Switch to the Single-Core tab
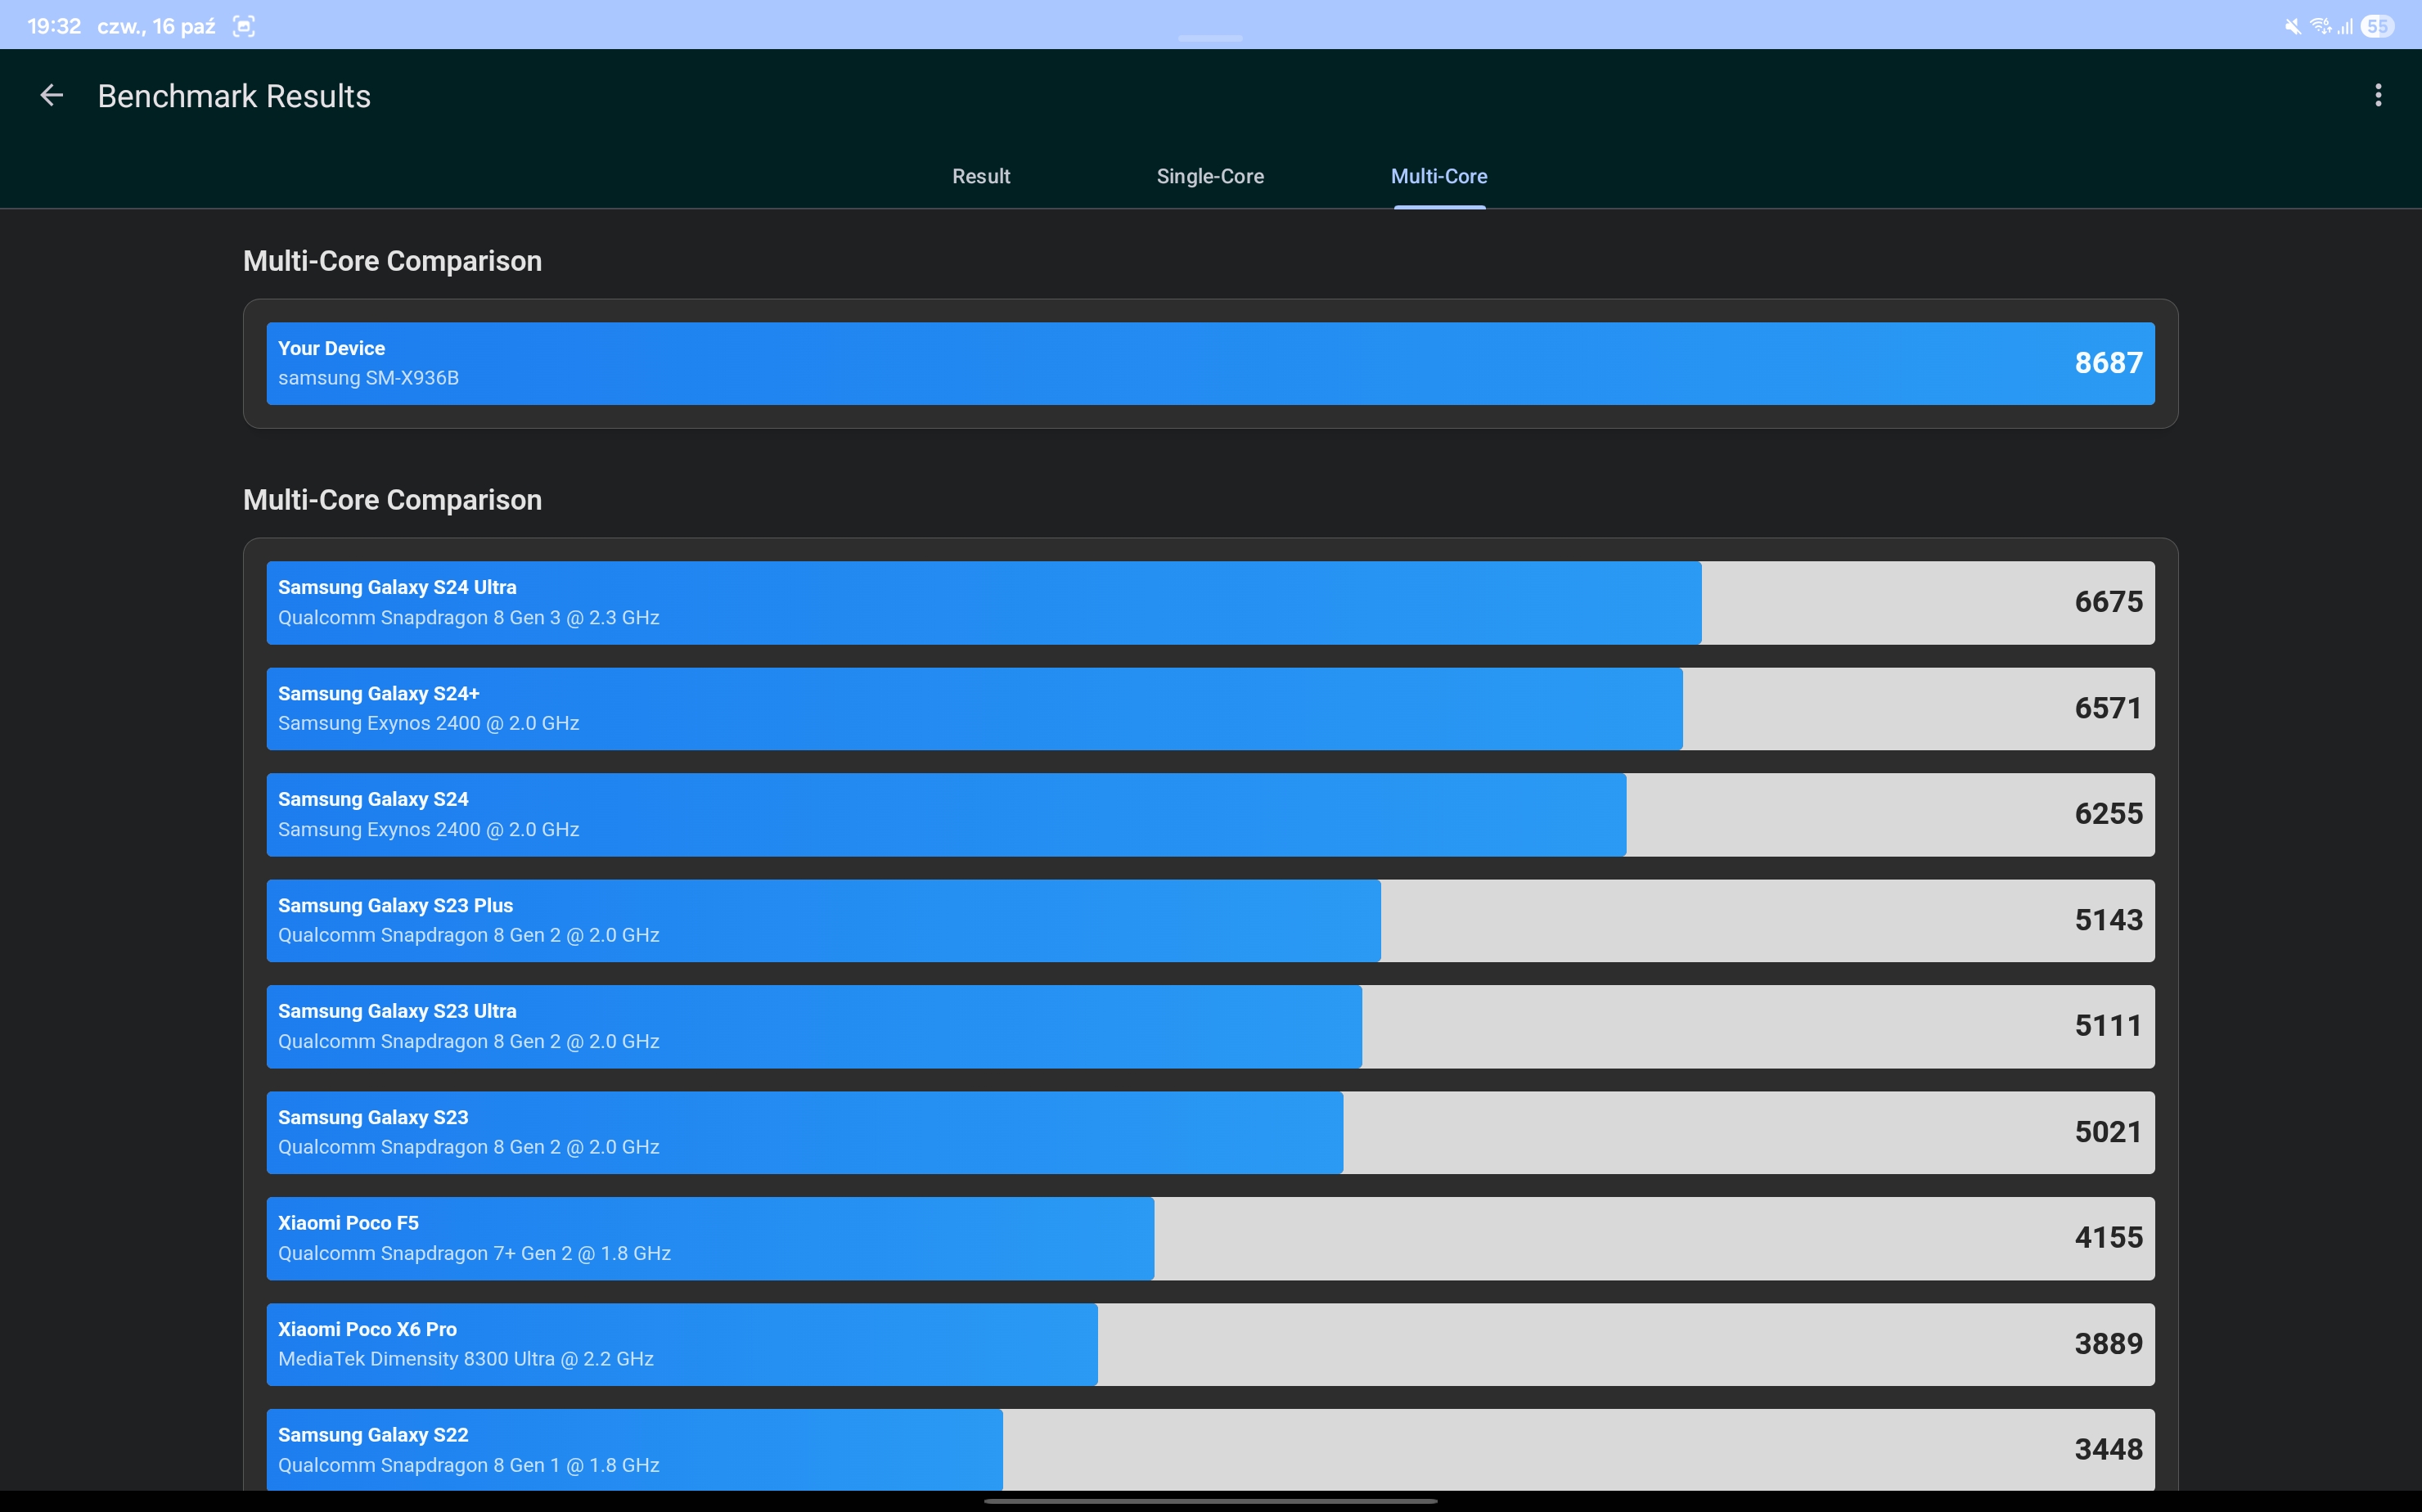2422x1512 pixels. [x=1209, y=176]
